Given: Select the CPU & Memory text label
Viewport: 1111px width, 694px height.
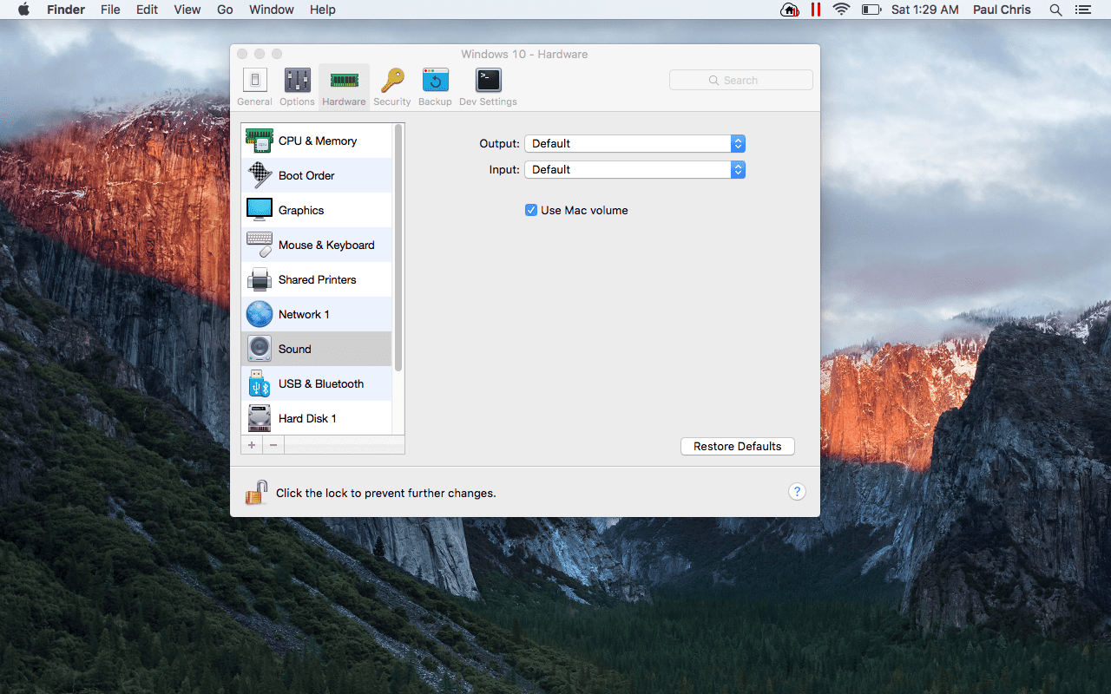Looking at the screenshot, I should tap(318, 141).
